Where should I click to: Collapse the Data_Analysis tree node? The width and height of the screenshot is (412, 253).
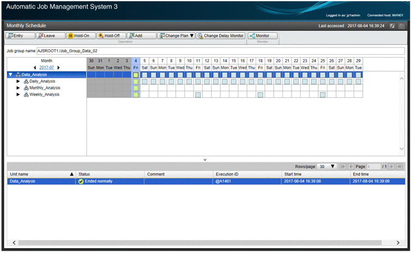click(x=10, y=75)
